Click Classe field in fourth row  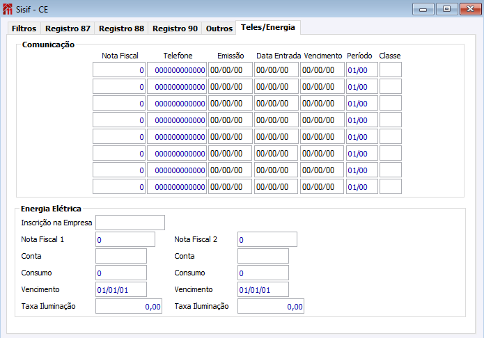pyautogui.click(x=391, y=120)
